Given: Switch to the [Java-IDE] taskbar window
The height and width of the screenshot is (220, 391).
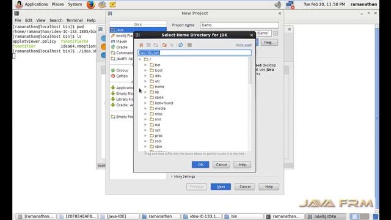Looking at the screenshot, I should pos(119,216).
